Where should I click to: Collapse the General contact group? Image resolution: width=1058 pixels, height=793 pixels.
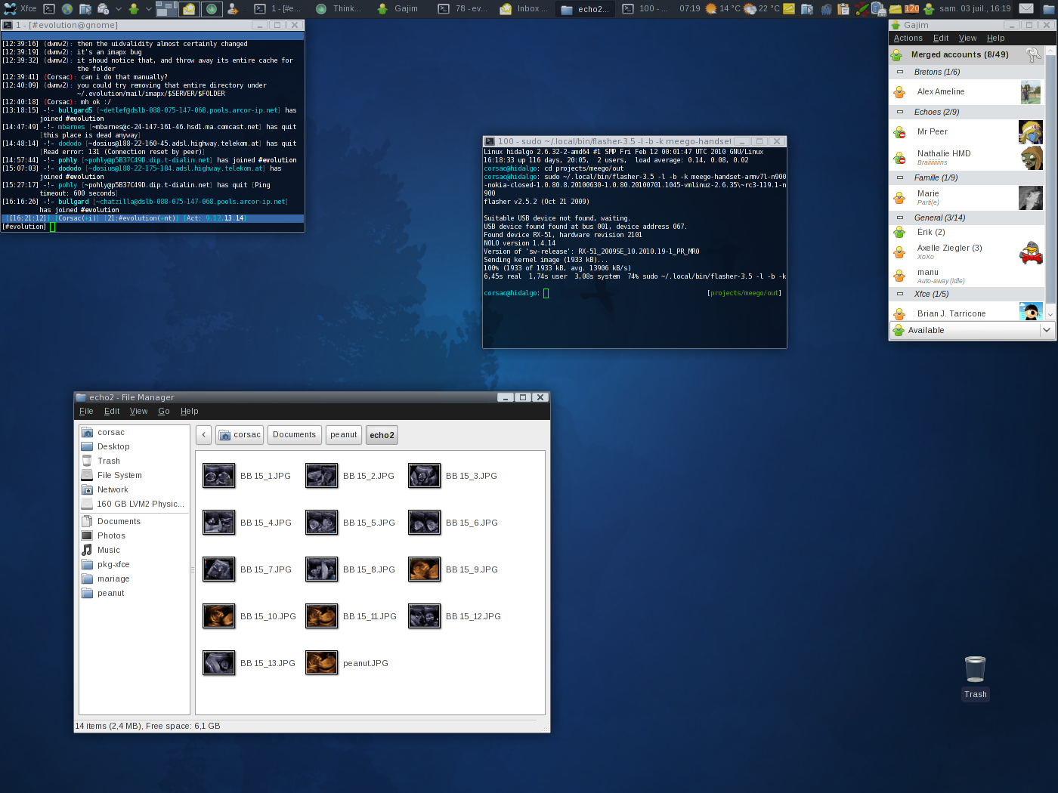pyautogui.click(x=900, y=218)
